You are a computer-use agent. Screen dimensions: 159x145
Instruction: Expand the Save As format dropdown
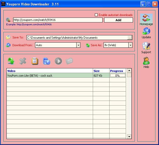click(x=130, y=45)
